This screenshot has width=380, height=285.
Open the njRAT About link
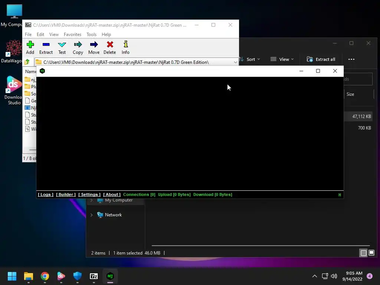click(x=112, y=194)
